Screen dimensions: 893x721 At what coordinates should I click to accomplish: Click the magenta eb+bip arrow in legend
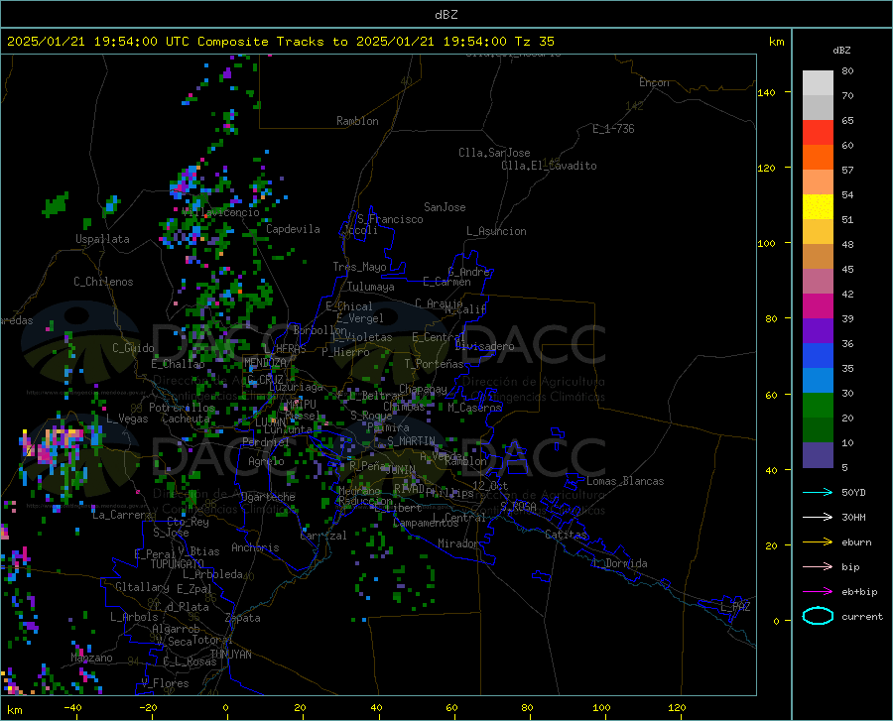818,592
